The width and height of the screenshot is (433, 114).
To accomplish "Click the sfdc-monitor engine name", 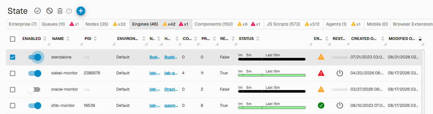I will click(x=63, y=106).
